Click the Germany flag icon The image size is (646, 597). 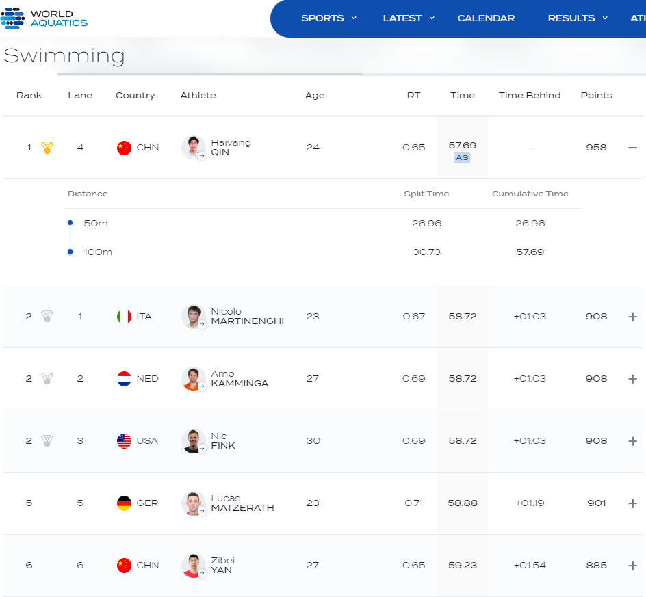tap(124, 503)
